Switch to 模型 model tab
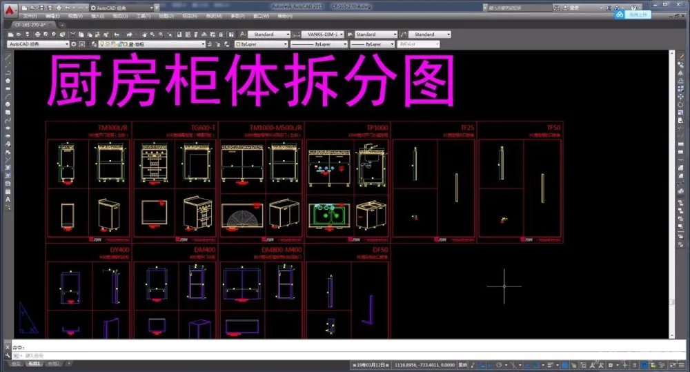This screenshot has height=372, width=690. tap(16, 364)
